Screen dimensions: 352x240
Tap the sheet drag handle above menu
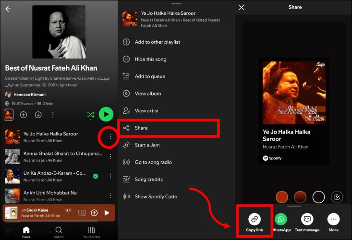point(176,3)
